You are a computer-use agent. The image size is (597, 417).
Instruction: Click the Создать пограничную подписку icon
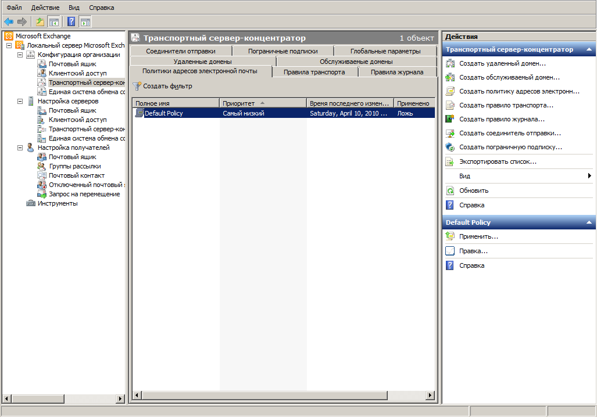(450, 148)
